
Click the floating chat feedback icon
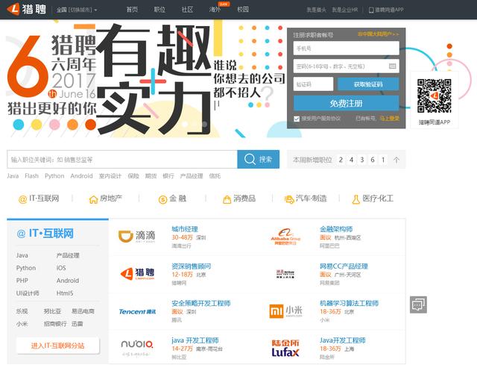click(x=418, y=305)
